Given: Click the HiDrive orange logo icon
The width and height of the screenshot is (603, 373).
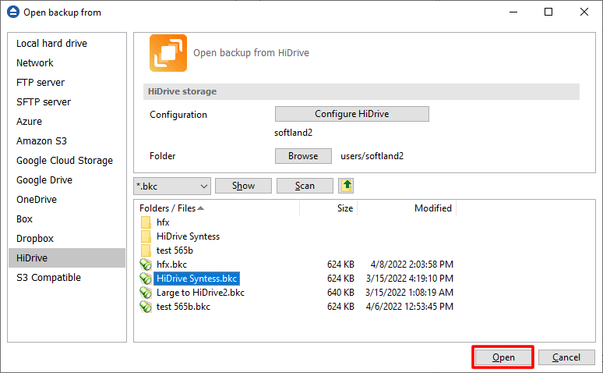Looking at the screenshot, I should point(168,53).
